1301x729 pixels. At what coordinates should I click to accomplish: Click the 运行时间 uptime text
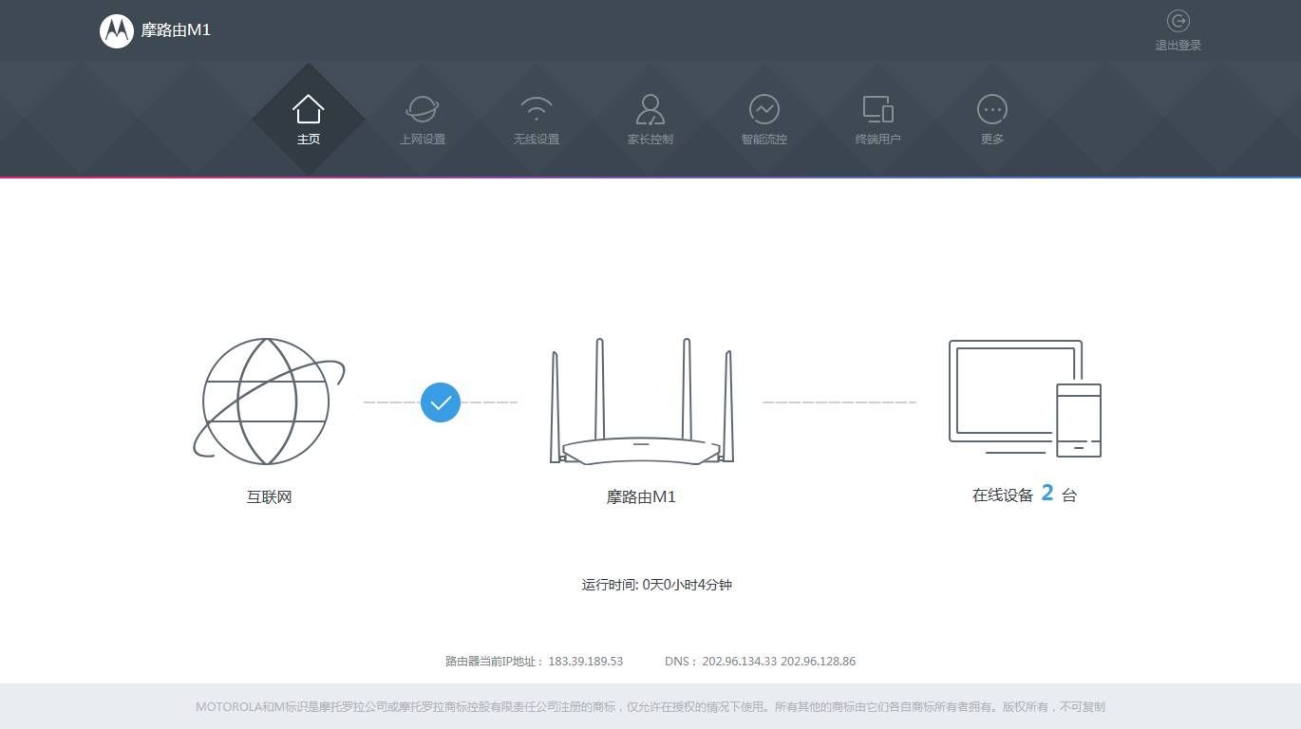pyautogui.click(x=657, y=585)
